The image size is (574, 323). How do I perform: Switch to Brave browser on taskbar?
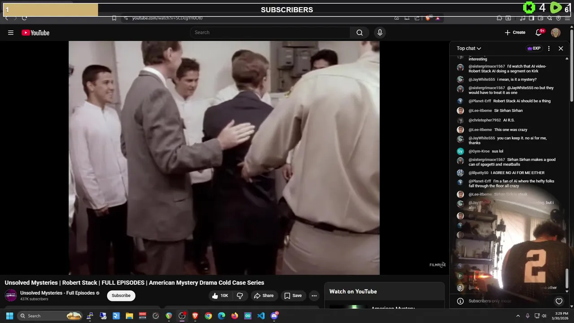tap(195, 316)
